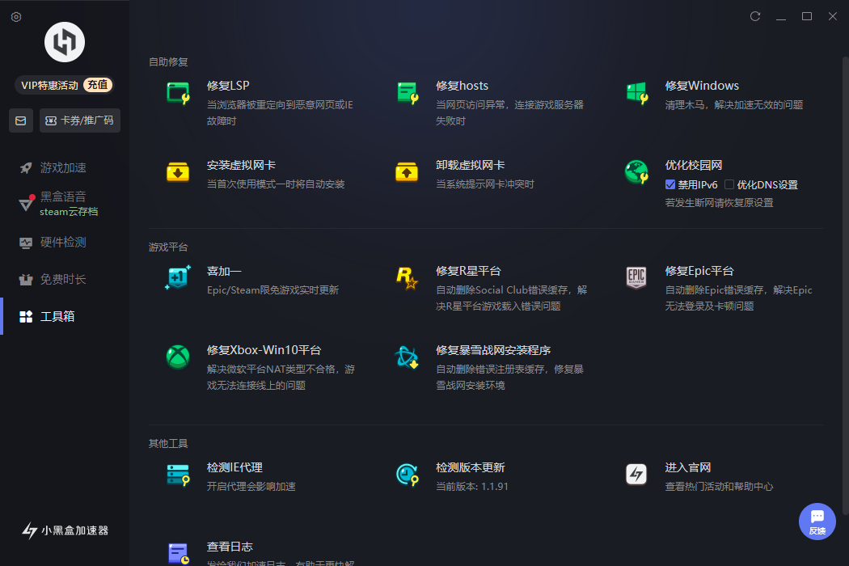849x566 pixels.
Task: Select the 安装虚拟网卡 install icon
Action: coord(178,172)
